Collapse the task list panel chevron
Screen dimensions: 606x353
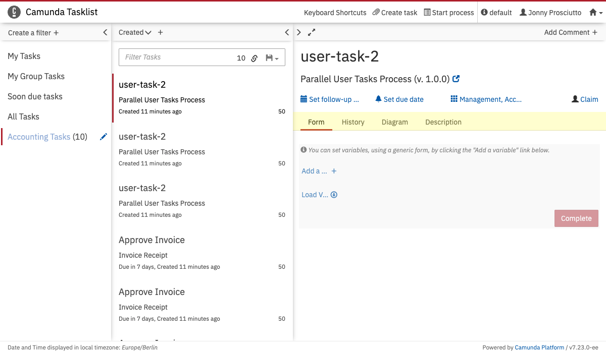click(x=287, y=32)
